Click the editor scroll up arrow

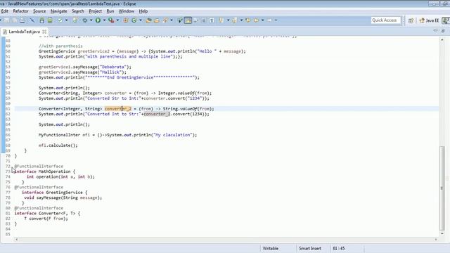point(442,39)
